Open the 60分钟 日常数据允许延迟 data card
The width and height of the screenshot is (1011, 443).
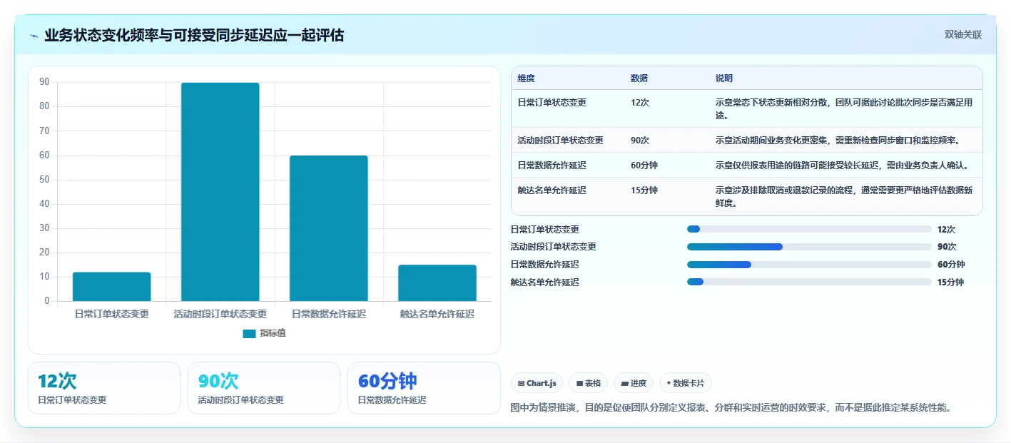[424, 388]
